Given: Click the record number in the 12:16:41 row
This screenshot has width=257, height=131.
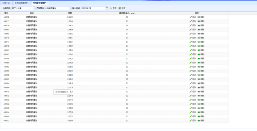Looking at the screenshot, I should (x=7, y=79).
